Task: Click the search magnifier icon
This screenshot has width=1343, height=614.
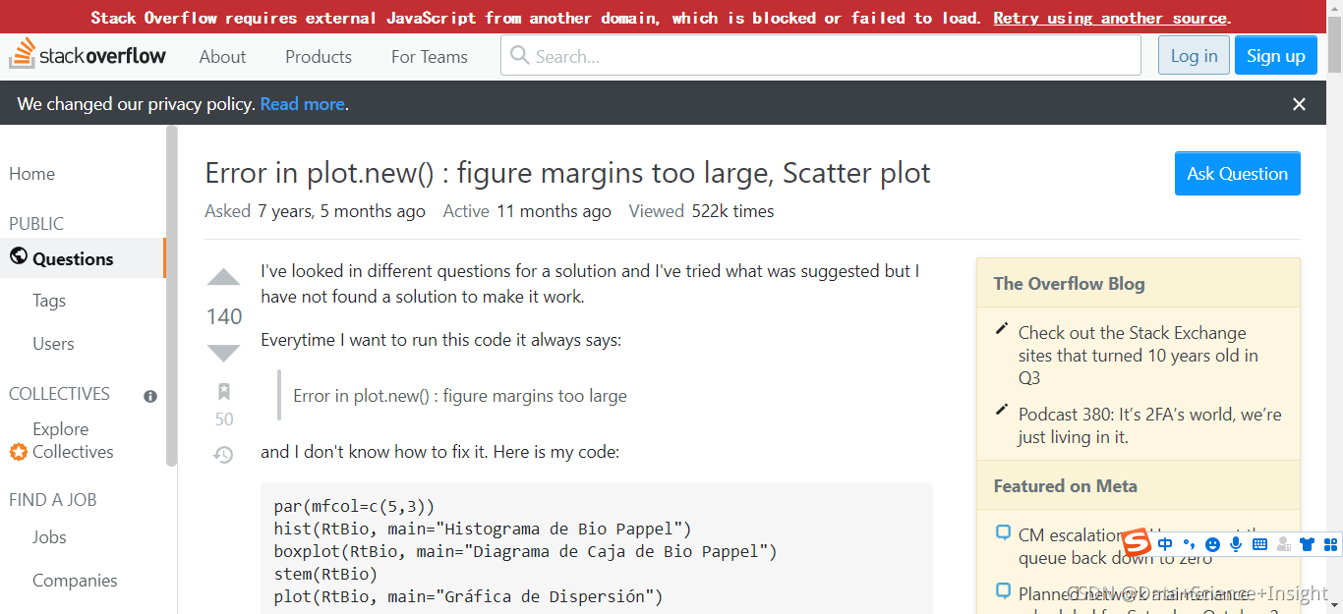Action: tap(519, 56)
